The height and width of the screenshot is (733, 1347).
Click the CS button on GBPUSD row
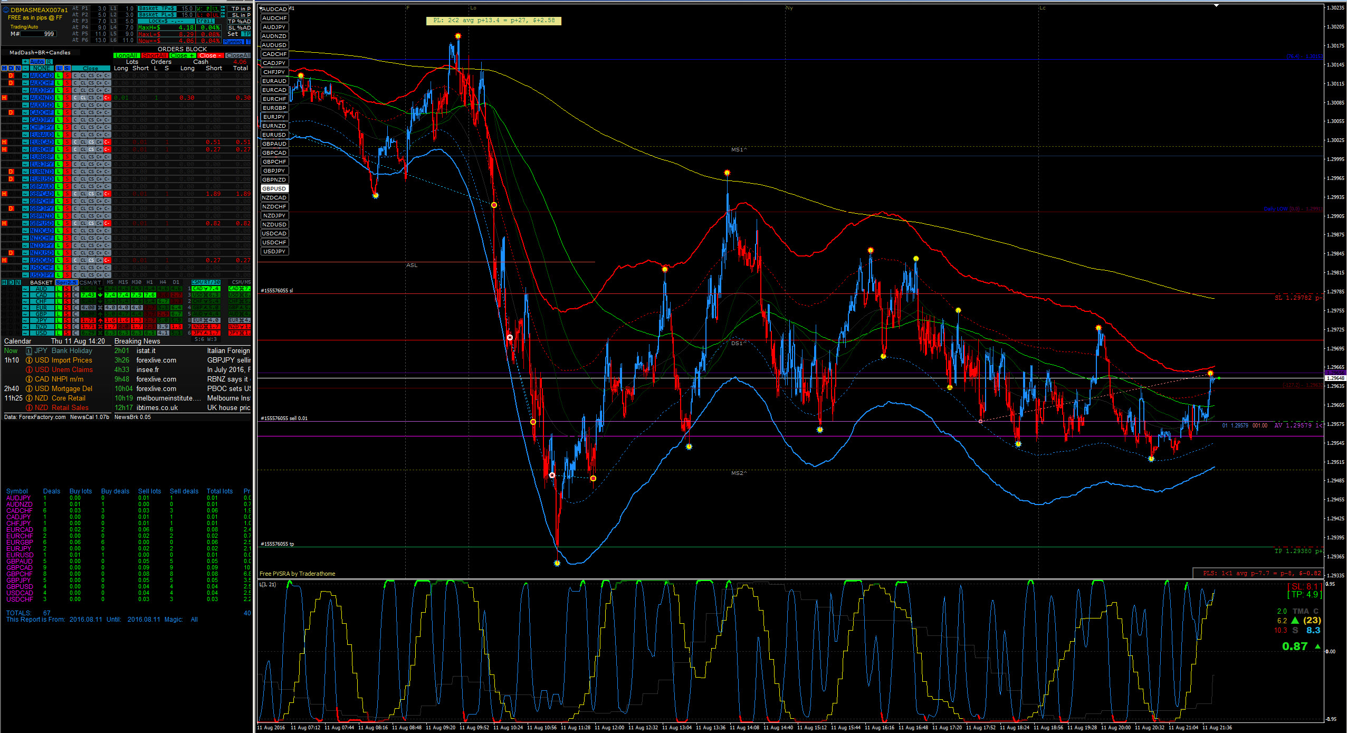point(91,223)
